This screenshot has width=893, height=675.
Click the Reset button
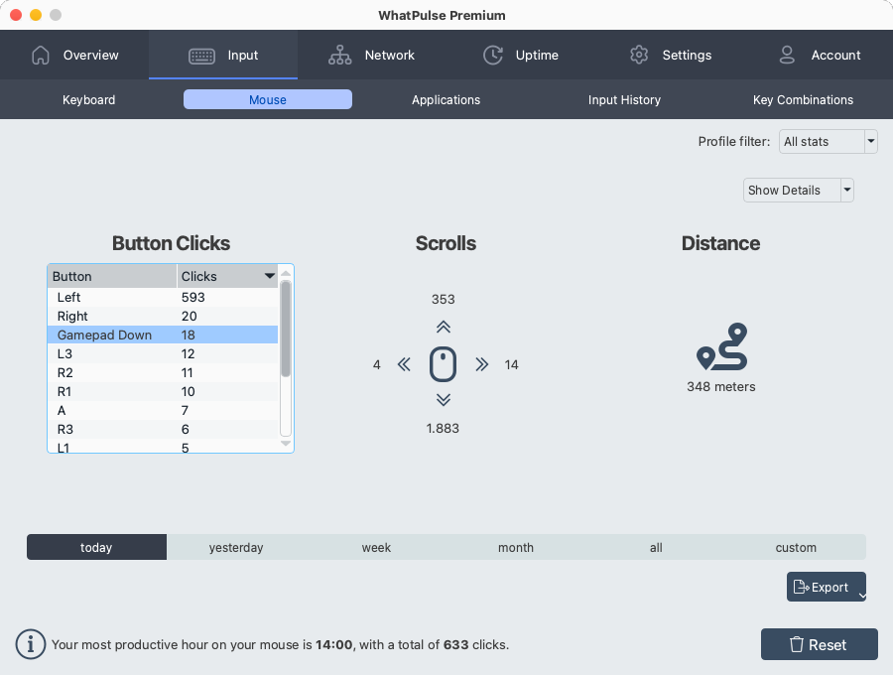819,644
